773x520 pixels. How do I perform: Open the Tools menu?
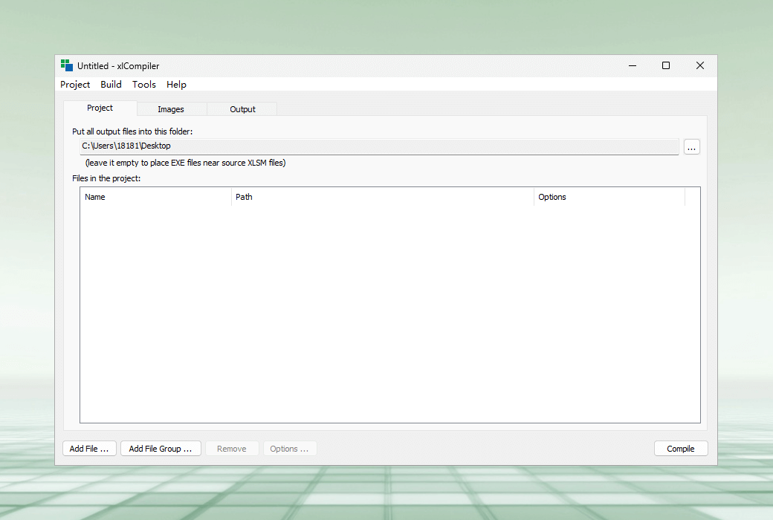pos(144,84)
